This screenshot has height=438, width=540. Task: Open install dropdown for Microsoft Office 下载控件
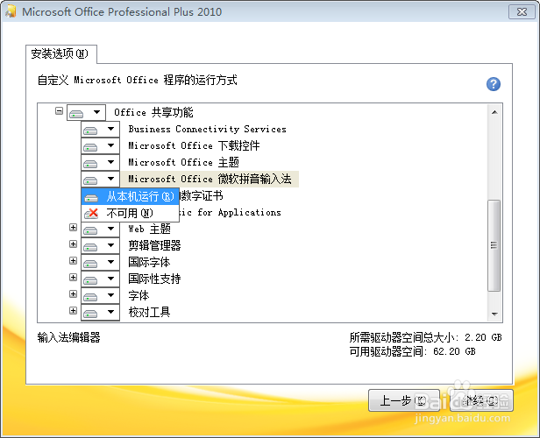coord(100,145)
